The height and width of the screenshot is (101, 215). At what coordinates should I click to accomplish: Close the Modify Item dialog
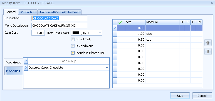pyautogui.click(x=212, y=3)
